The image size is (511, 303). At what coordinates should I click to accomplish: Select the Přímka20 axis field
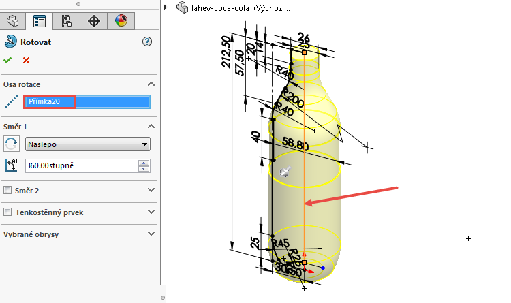(x=87, y=101)
